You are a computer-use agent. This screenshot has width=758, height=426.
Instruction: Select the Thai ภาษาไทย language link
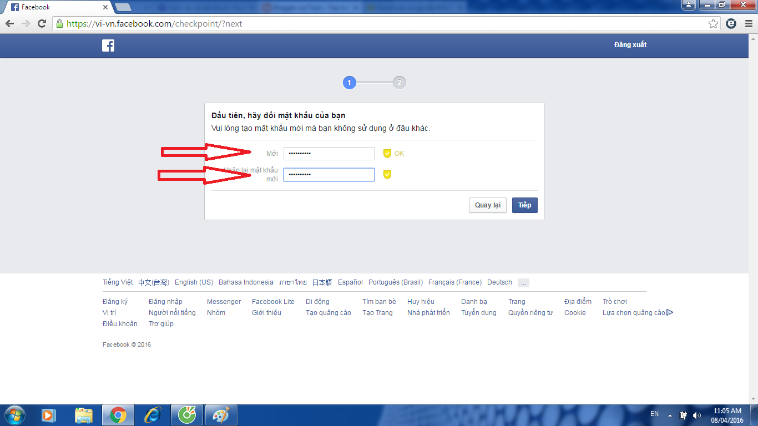pos(293,282)
